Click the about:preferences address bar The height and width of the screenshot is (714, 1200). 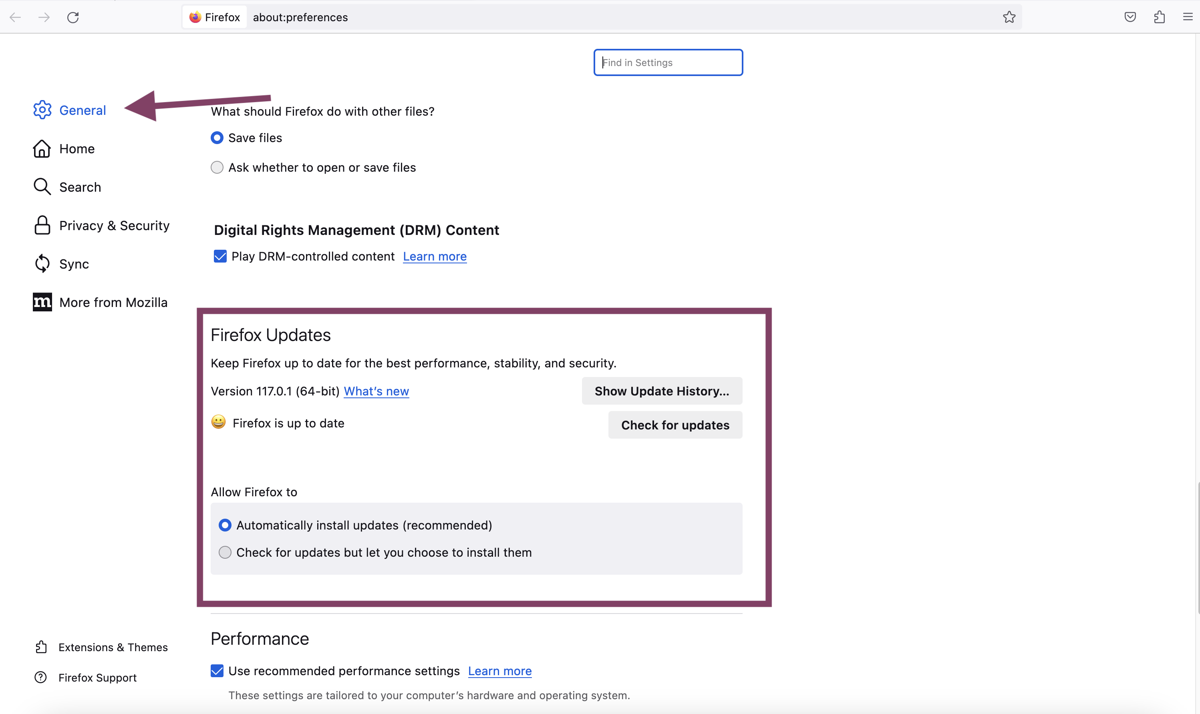(x=602, y=17)
